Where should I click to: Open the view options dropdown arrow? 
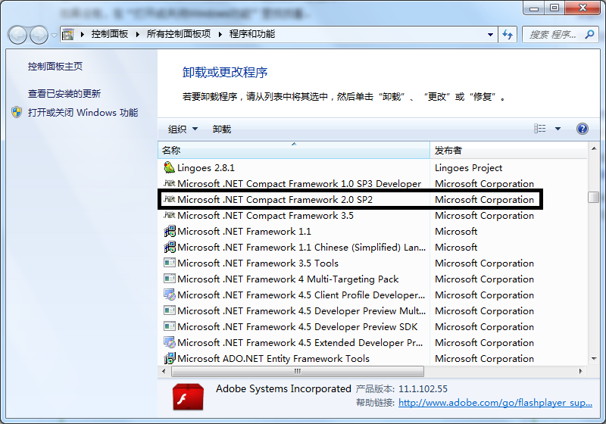558,129
